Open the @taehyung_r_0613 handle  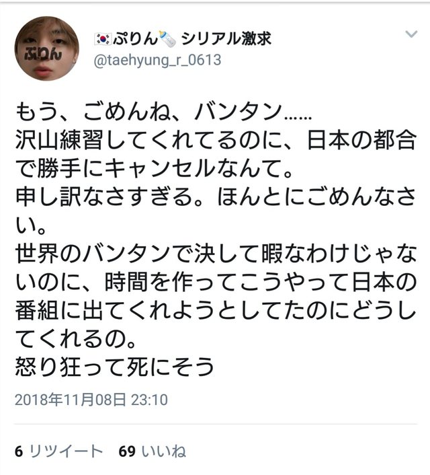point(157,60)
